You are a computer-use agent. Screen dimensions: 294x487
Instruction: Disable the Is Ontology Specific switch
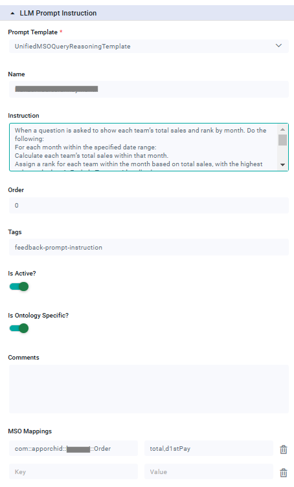19,328
